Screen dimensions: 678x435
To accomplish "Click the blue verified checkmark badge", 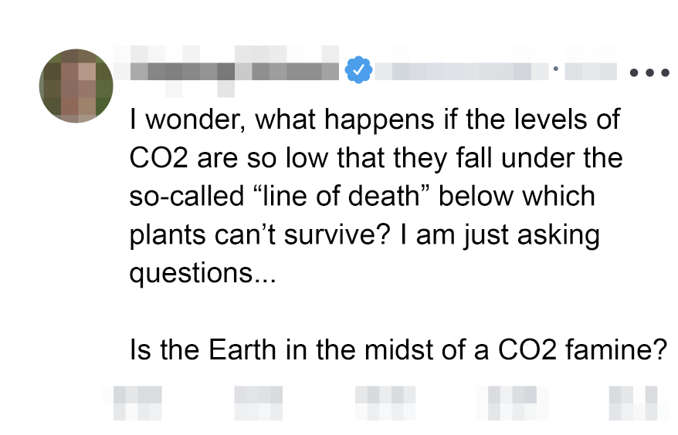I will (358, 71).
